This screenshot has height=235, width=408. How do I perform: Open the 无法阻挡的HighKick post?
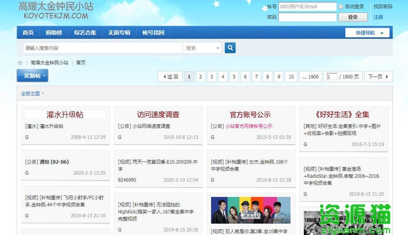(x=156, y=211)
